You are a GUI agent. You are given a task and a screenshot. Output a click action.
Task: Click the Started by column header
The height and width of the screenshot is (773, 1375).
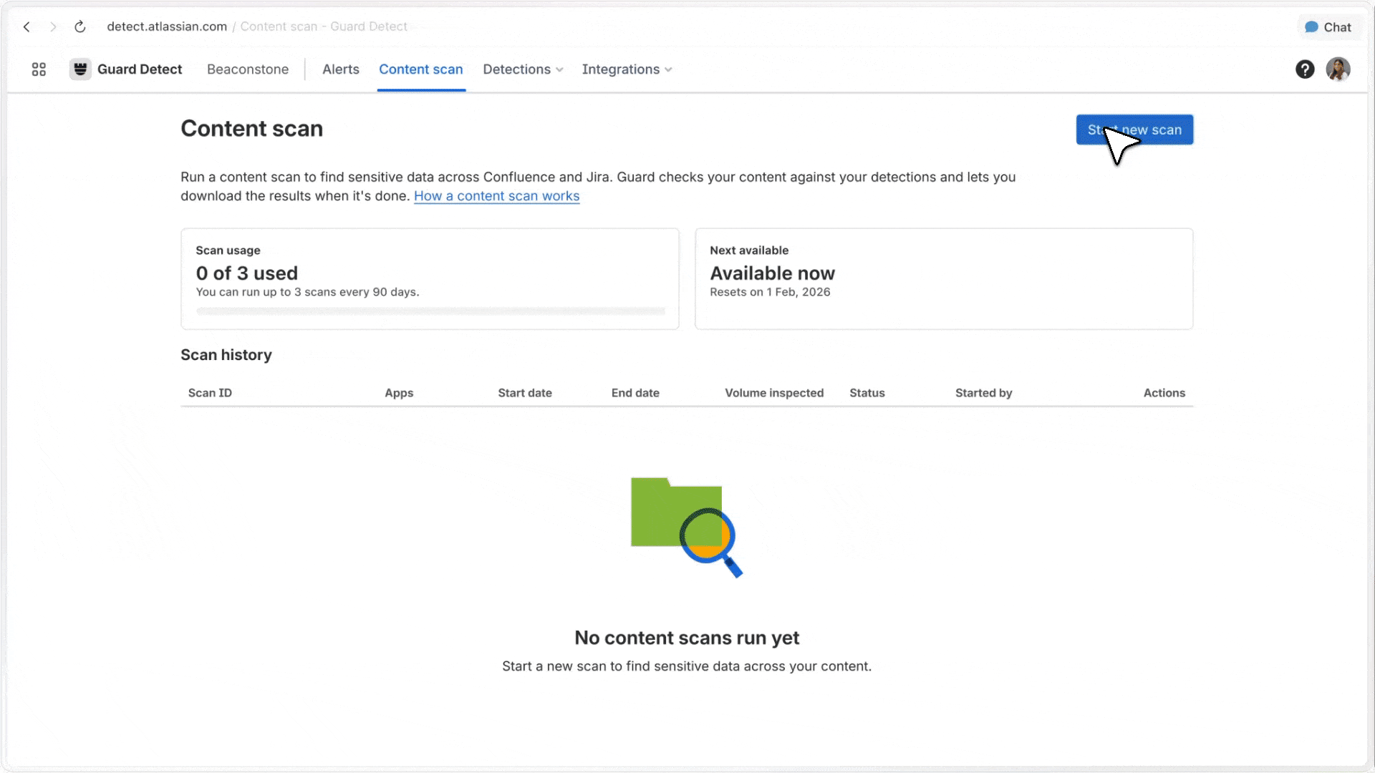(983, 393)
